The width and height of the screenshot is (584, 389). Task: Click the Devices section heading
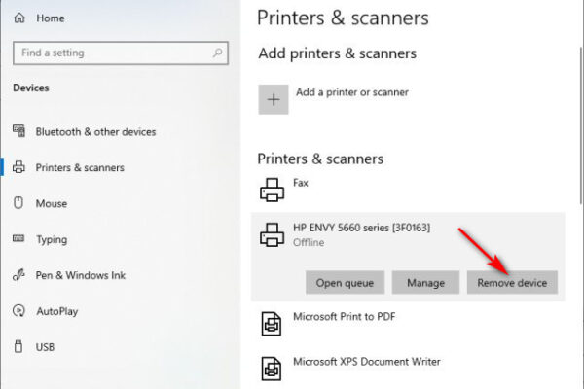pos(31,88)
